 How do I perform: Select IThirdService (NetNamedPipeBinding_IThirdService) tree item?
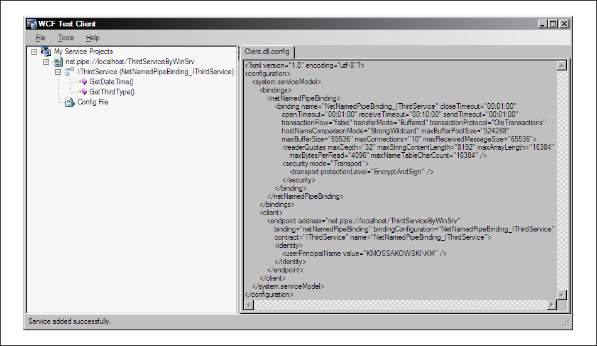[156, 72]
